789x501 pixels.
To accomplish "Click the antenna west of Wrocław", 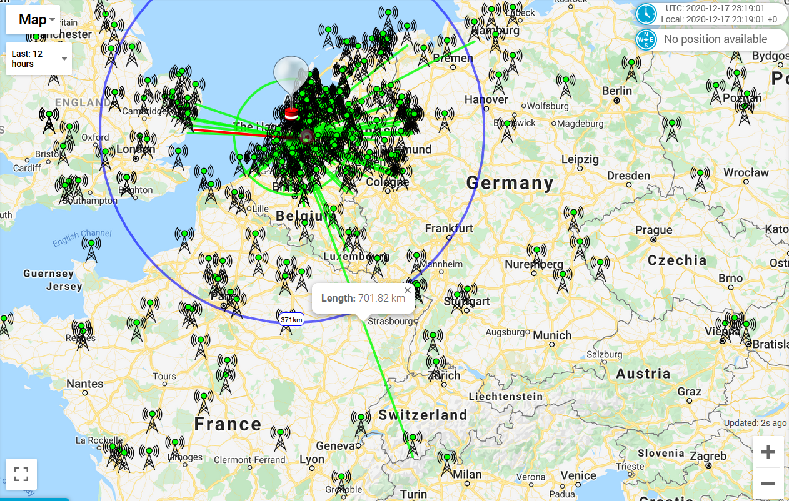I will 700,179.
